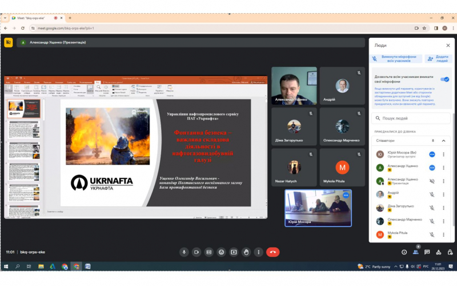Open host controls lock icon
457x286 pixels.
(x=450, y=252)
